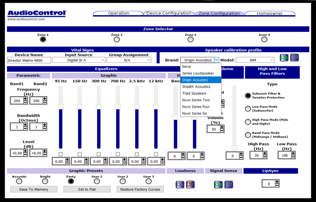Image resolution: width=316 pixels, height=202 pixels.
Task: Choose Band Pass Mode (Midrange / Midbass)
Action: coord(248,135)
